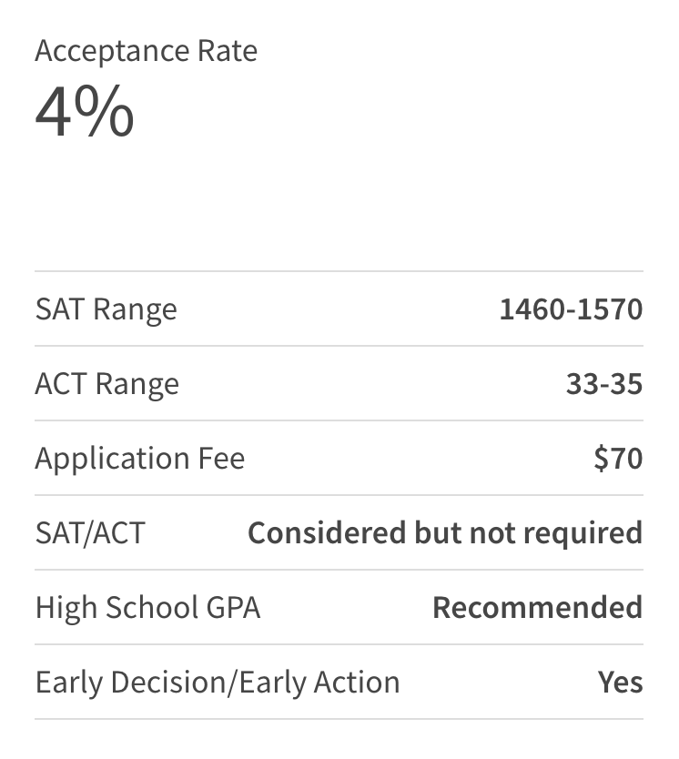
Task: Select the High School GPA label
Action: coord(147,608)
